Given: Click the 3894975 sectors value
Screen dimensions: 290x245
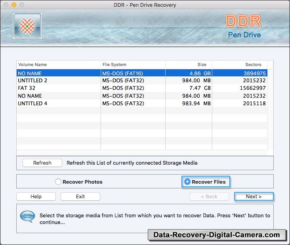Looking at the screenshot, I should [x=255, y=73].
